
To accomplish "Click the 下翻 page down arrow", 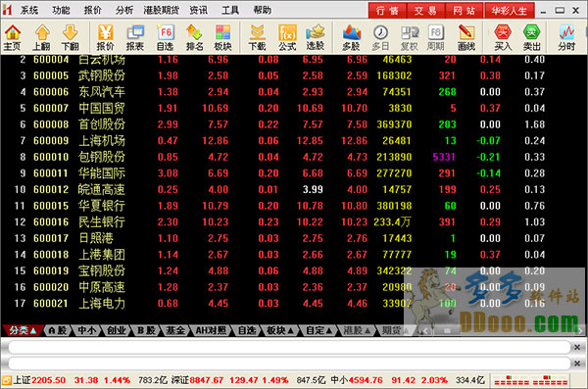I will (x=71, y=37).
